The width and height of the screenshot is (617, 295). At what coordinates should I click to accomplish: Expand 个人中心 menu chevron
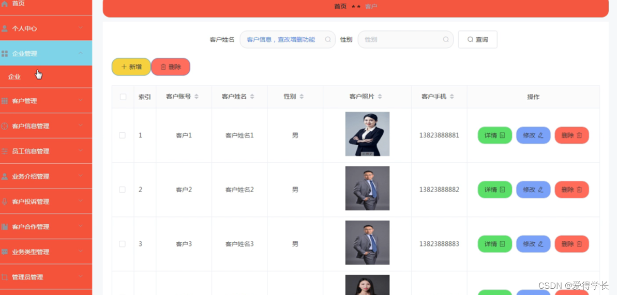click(81, 28)
